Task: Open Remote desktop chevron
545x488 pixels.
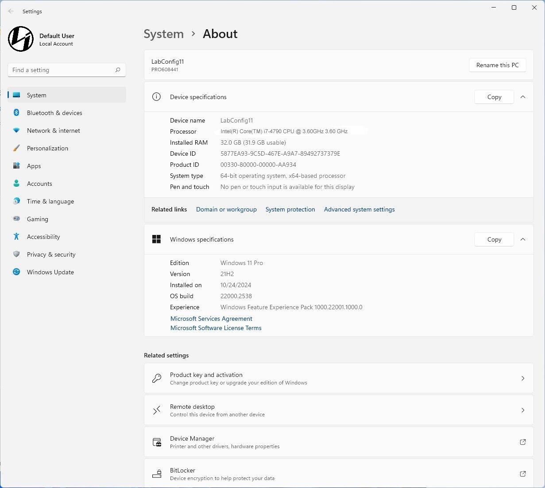Action: pyautogui.click(x=523, y=410)
